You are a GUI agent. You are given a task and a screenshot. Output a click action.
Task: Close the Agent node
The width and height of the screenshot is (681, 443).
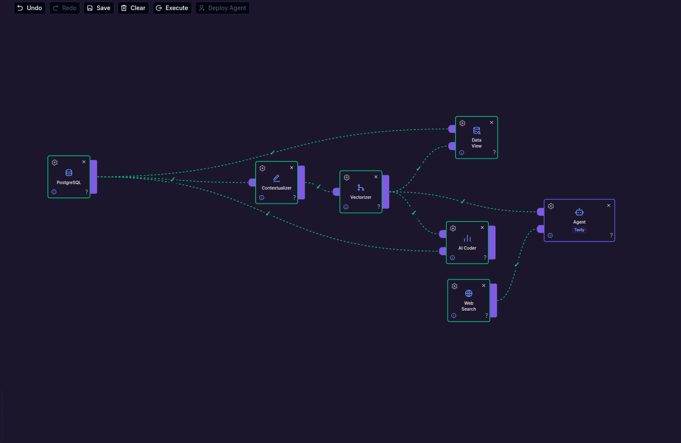pos(609,206)
